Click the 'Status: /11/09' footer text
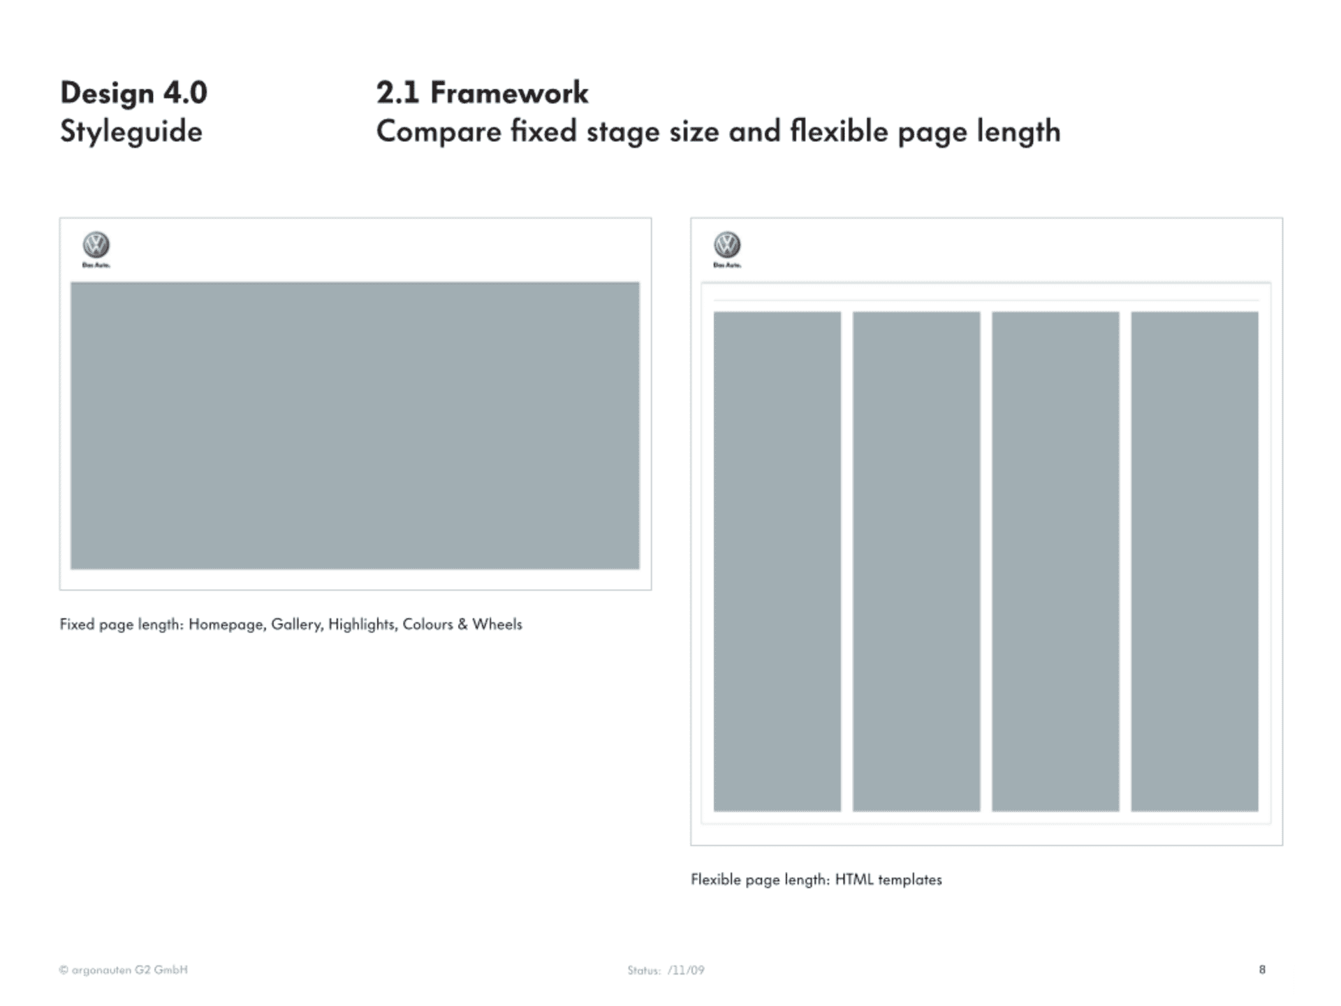The width and height of the screenshot is (1341, 1006). click(x=666, y=970)
